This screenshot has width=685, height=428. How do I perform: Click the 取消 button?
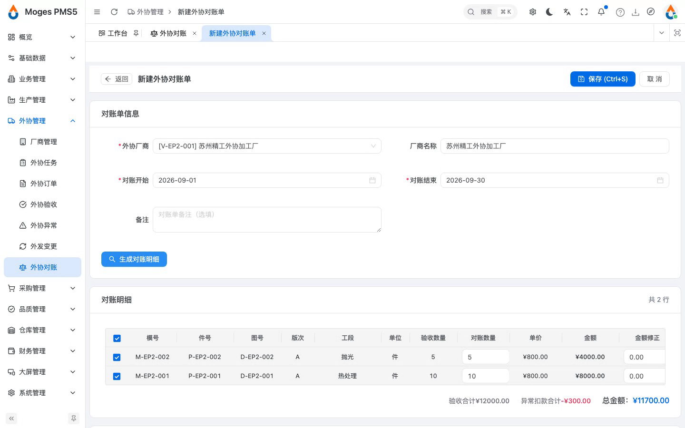[655, 79]
